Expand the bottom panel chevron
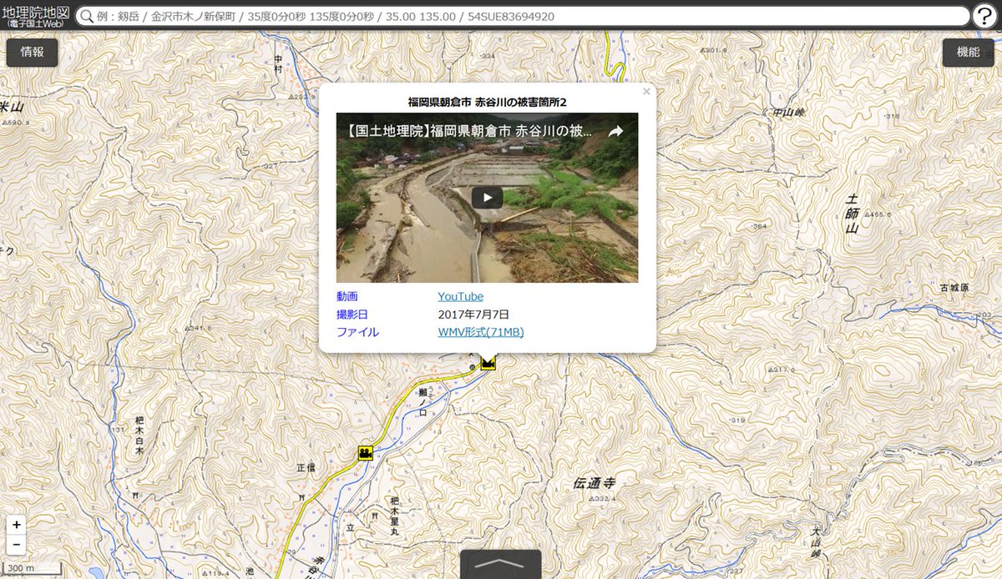 pos(500,564)
